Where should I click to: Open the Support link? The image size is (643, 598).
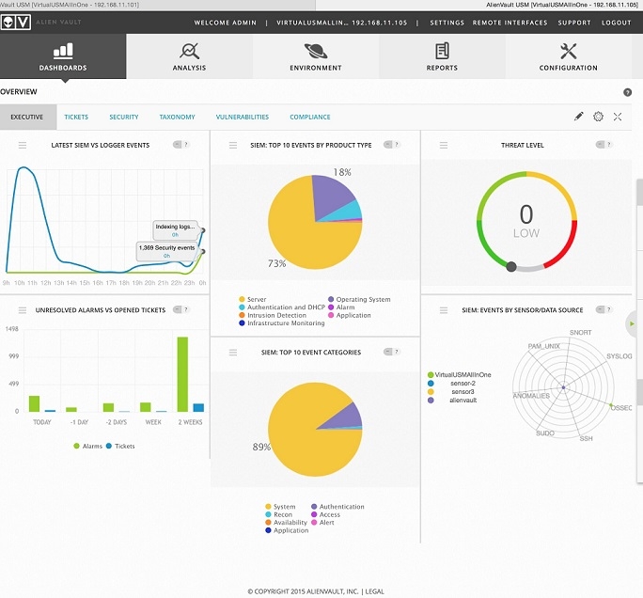click(x=574, y=23)
